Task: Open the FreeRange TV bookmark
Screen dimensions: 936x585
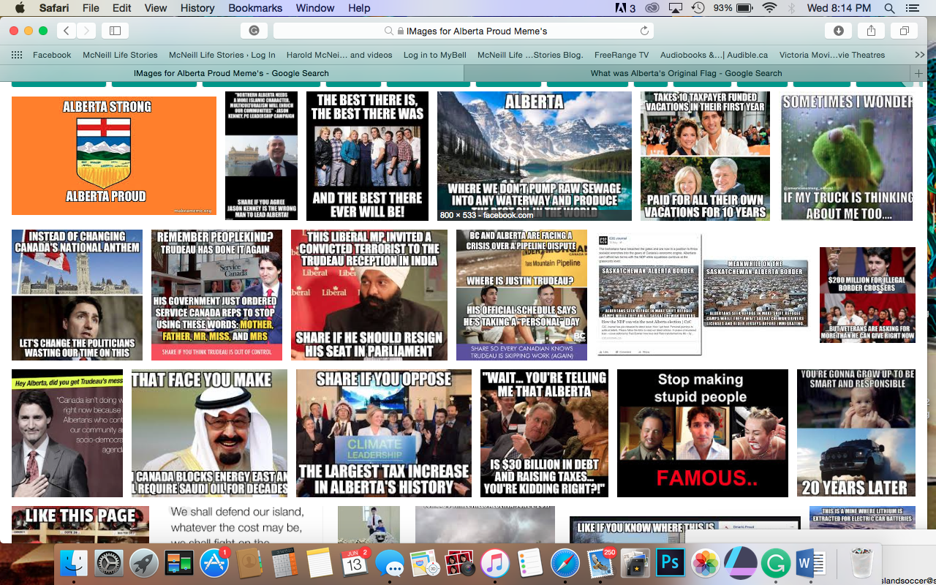Action: (622, 55)
